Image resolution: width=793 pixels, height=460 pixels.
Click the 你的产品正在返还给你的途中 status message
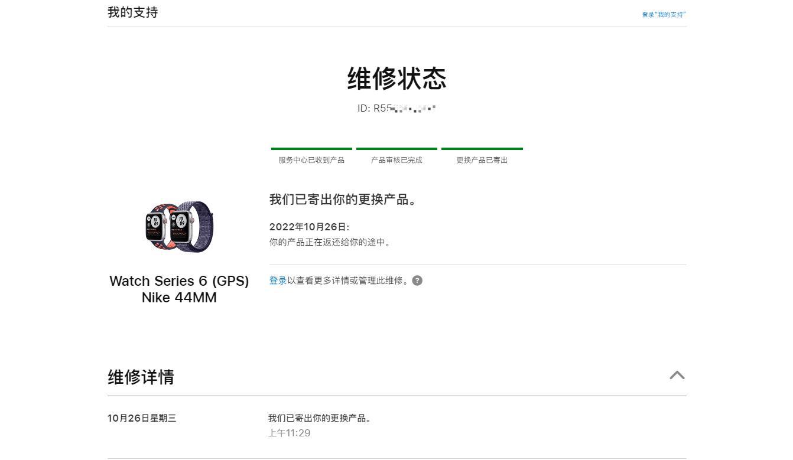click(330, 242)
